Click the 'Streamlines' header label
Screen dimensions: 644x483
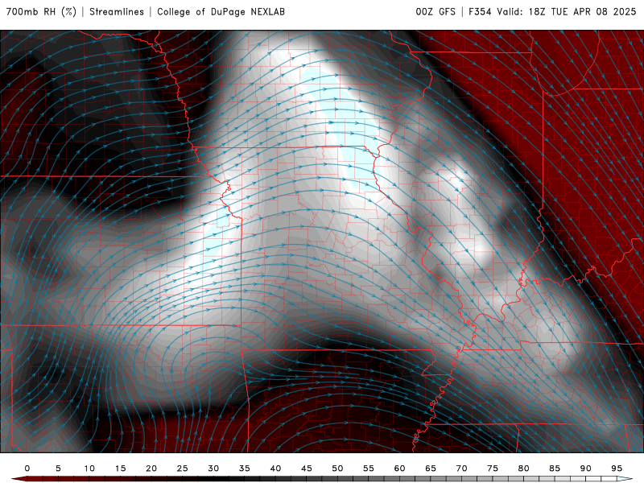(x=117, y=12)
